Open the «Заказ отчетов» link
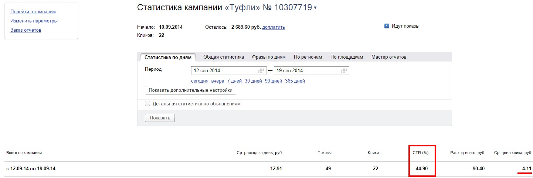This screenshot has width=533, height=178. coord(26,30)
